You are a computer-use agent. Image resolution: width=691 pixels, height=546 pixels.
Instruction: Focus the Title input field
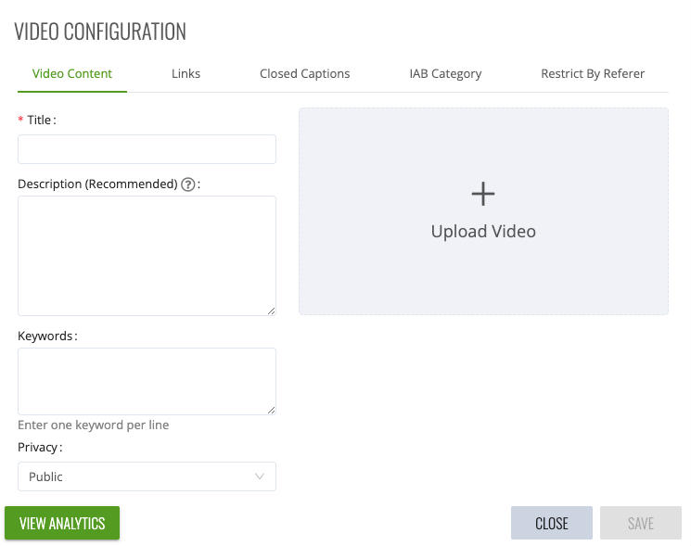147,149
